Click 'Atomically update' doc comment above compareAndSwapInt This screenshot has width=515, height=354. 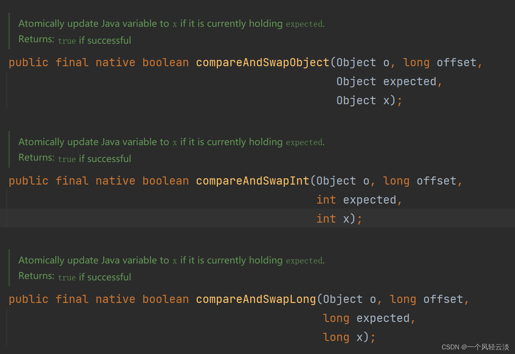pyautogui.click(x=171, y=142)
